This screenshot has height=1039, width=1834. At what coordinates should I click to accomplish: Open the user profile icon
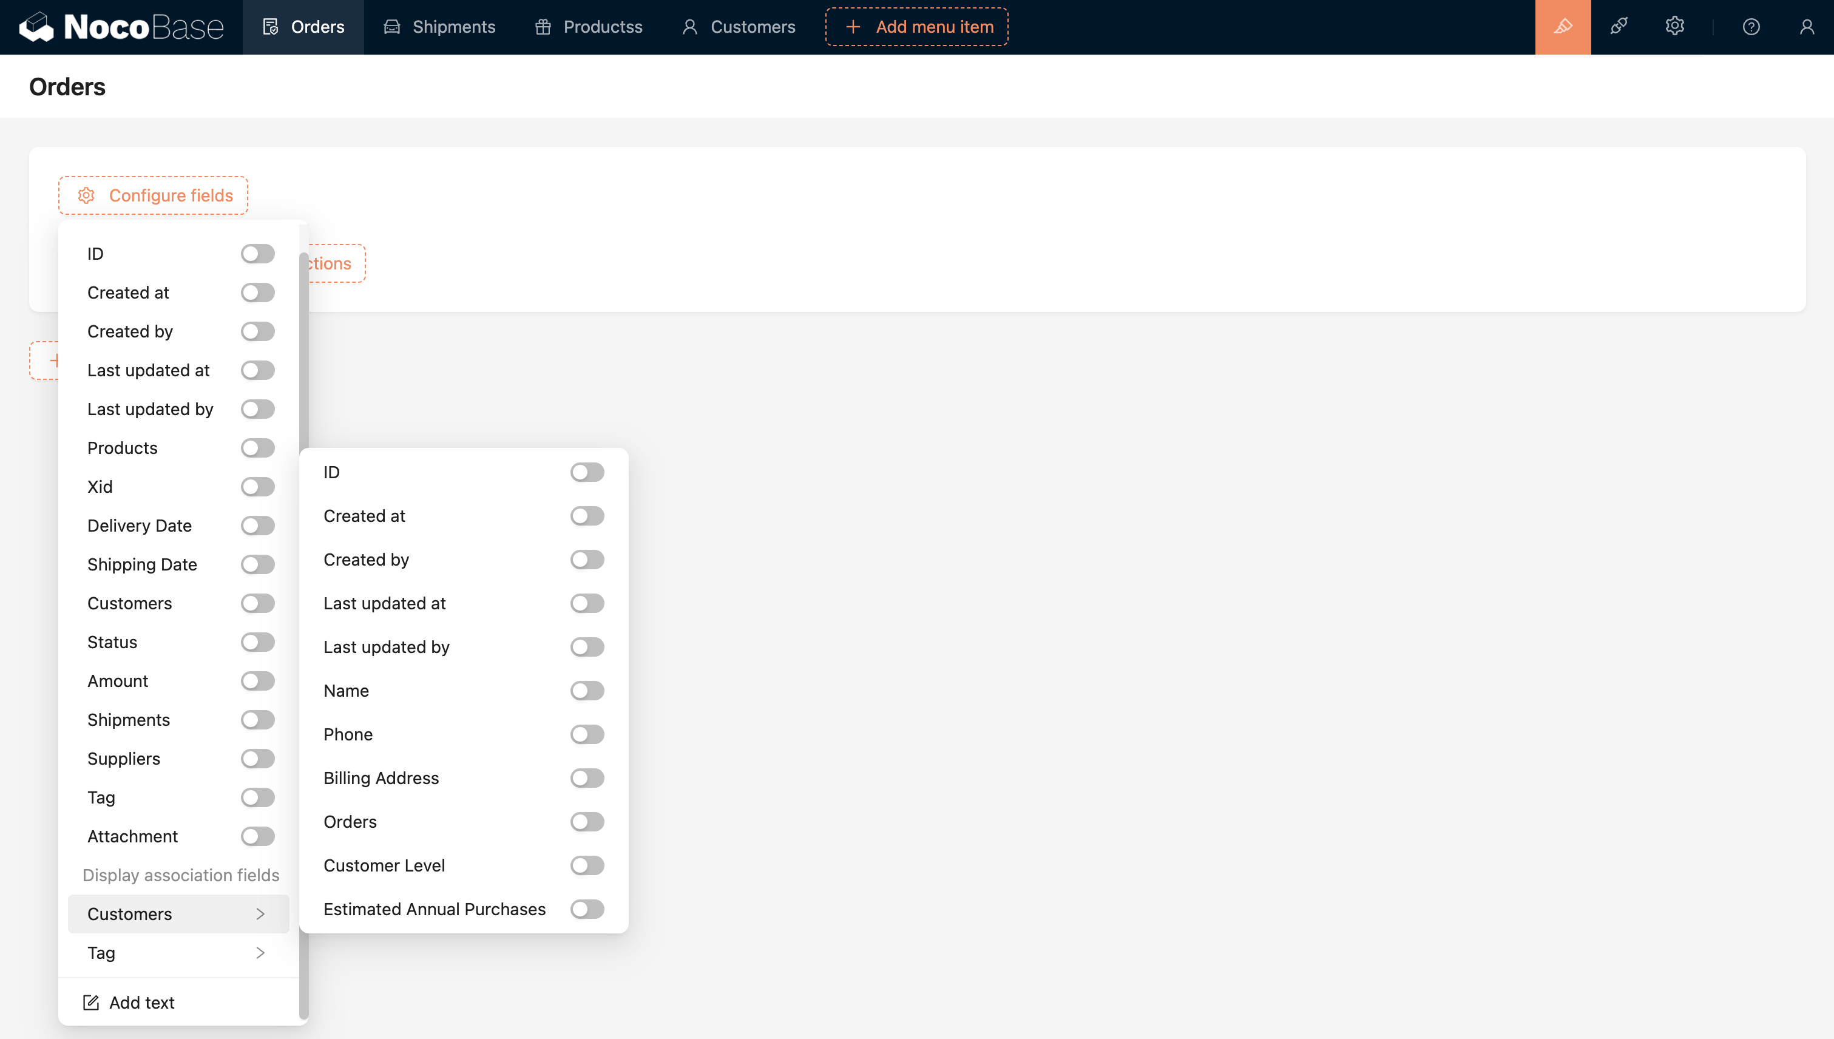point(1806,27)
